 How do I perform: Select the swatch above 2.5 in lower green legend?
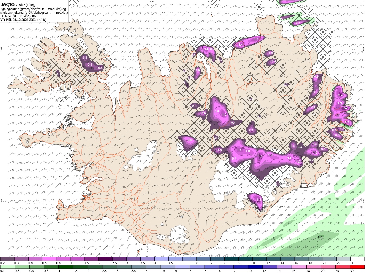coord(109,267)
